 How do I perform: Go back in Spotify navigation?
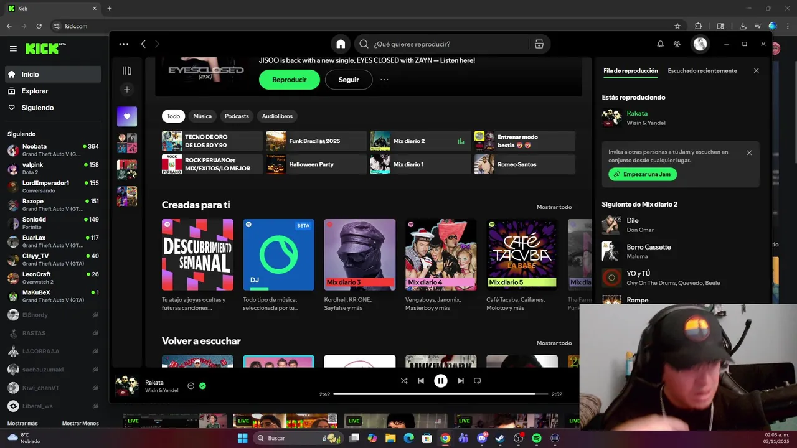(x=143, y=44)
